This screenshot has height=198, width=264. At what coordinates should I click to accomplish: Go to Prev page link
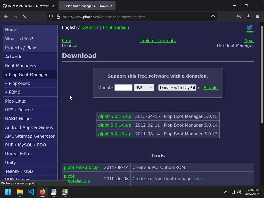[x=66, y=40]
